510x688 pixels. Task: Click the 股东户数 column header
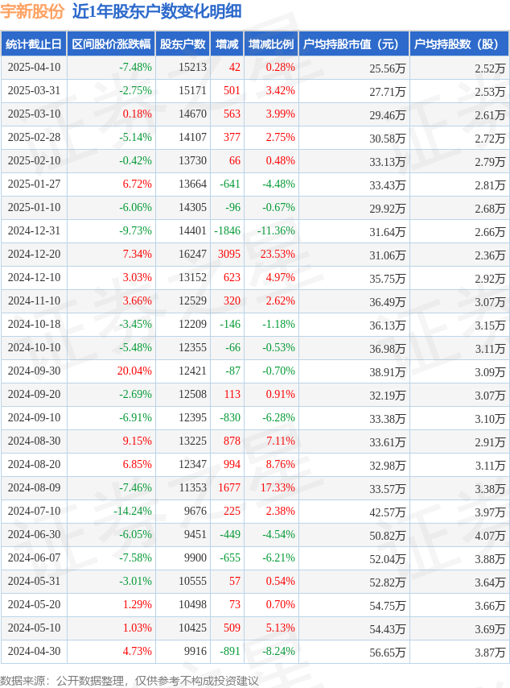(183, 44)
